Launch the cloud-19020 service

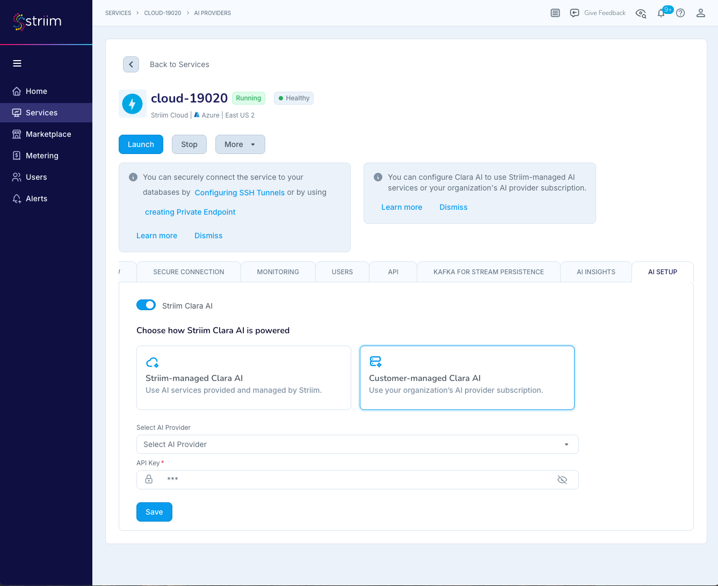click(141, 144)
